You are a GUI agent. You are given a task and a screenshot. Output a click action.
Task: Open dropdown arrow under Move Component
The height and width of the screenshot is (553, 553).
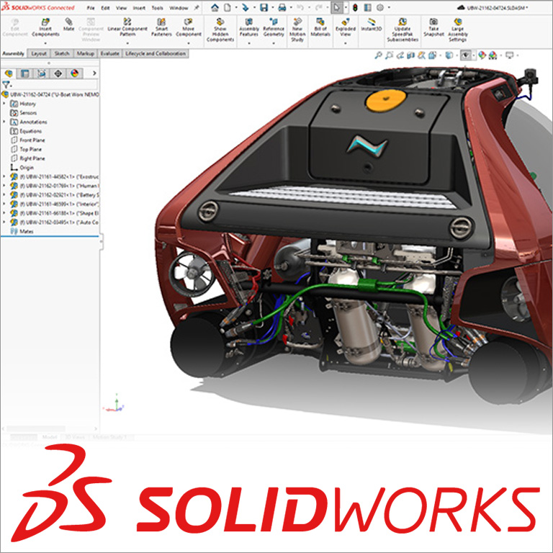[x=189, y=43]
